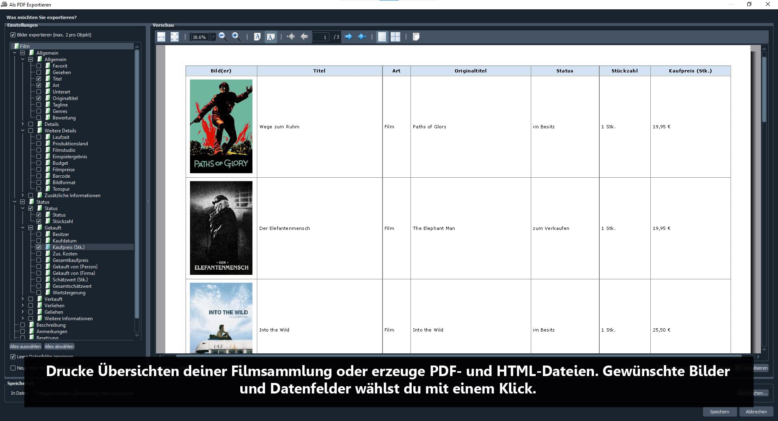Uncheck the Kaufpreis (Stk.) checkbox

39,247
